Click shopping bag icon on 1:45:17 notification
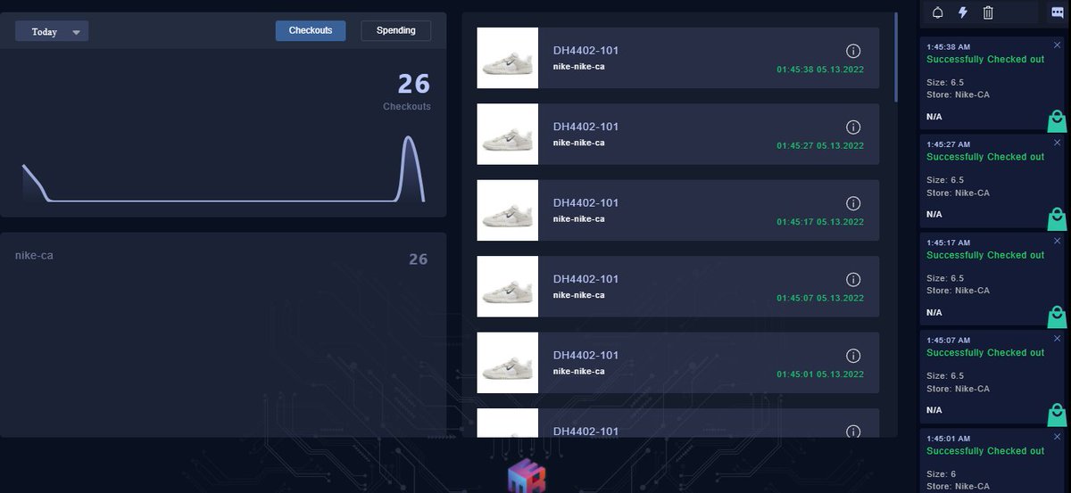Screen dimensions: 1071x493 (1057, 317)
